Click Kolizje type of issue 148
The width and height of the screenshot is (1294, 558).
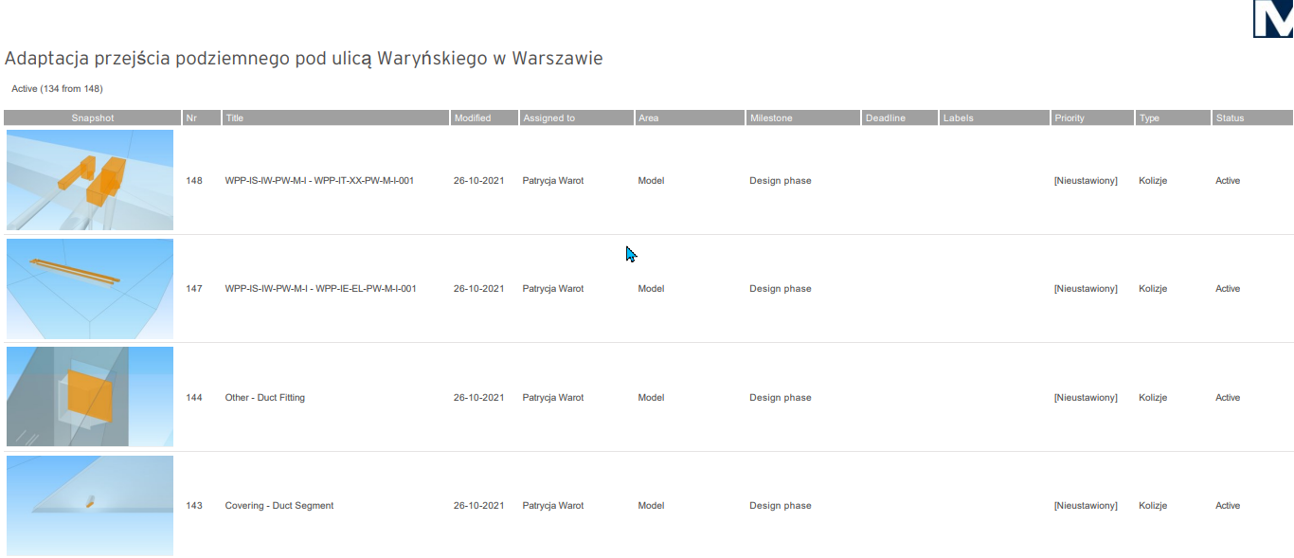pos(1153,180)
